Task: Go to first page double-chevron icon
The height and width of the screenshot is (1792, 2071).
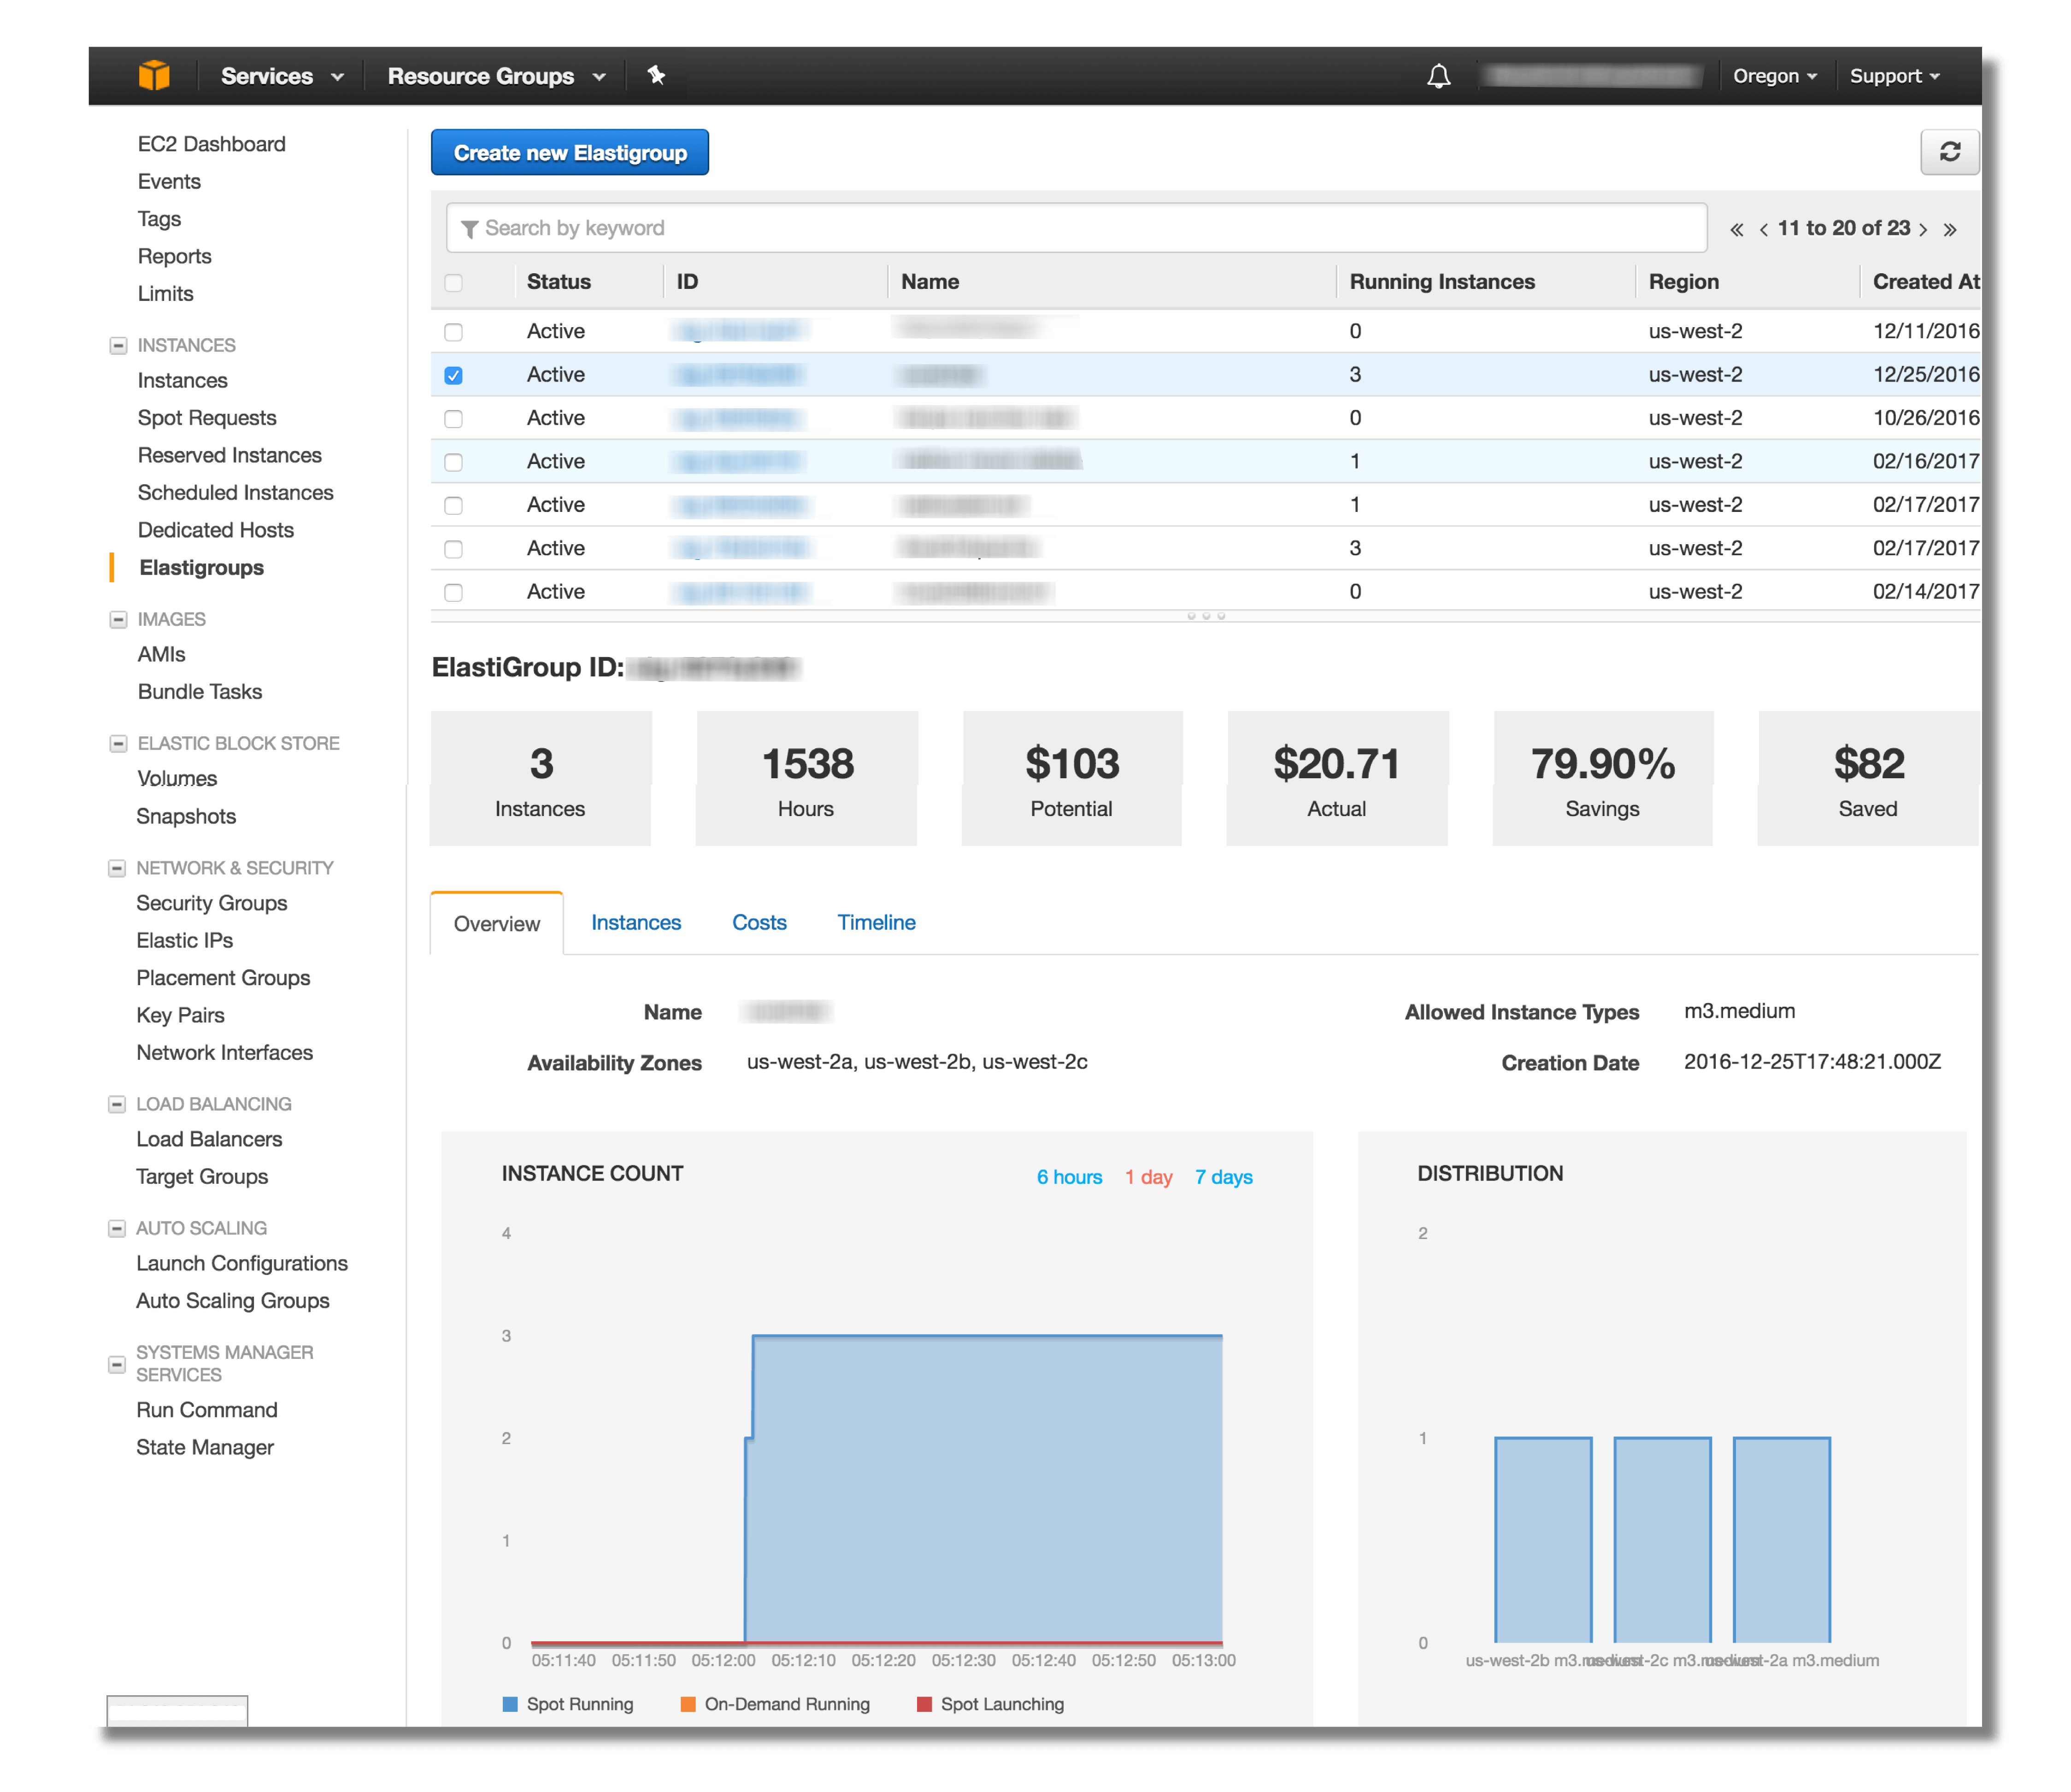Action: [x=1737, y=230]
